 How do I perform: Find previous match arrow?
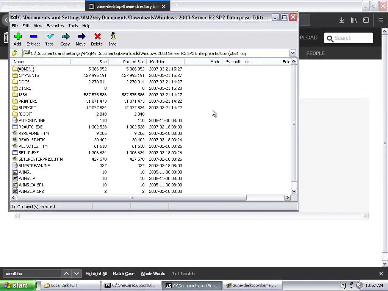pyautogui.click(x=66, y=274)
